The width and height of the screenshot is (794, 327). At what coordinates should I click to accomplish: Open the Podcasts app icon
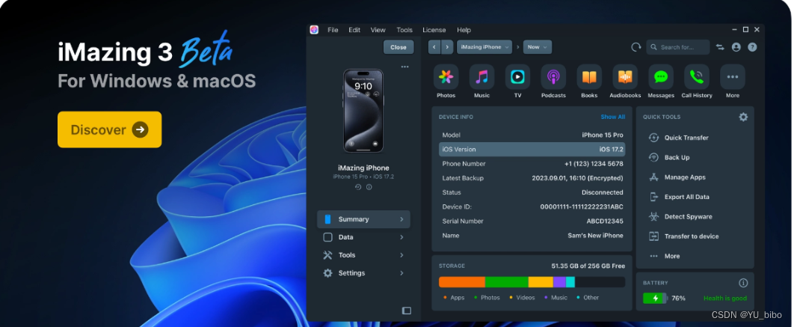pos(553,77)
